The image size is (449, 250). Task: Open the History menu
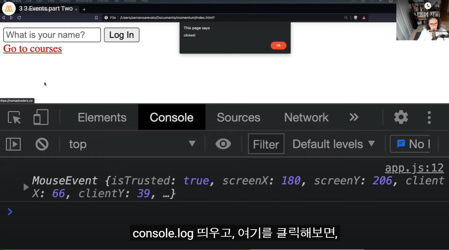[65, 1]
